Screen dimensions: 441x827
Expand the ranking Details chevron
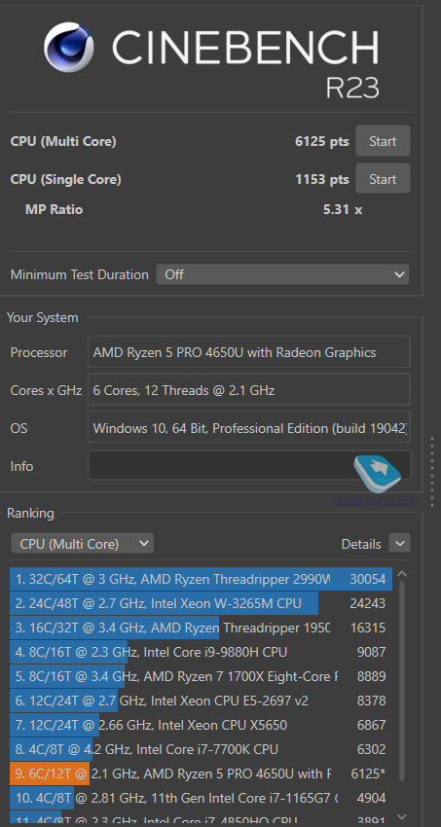(399, 543)
